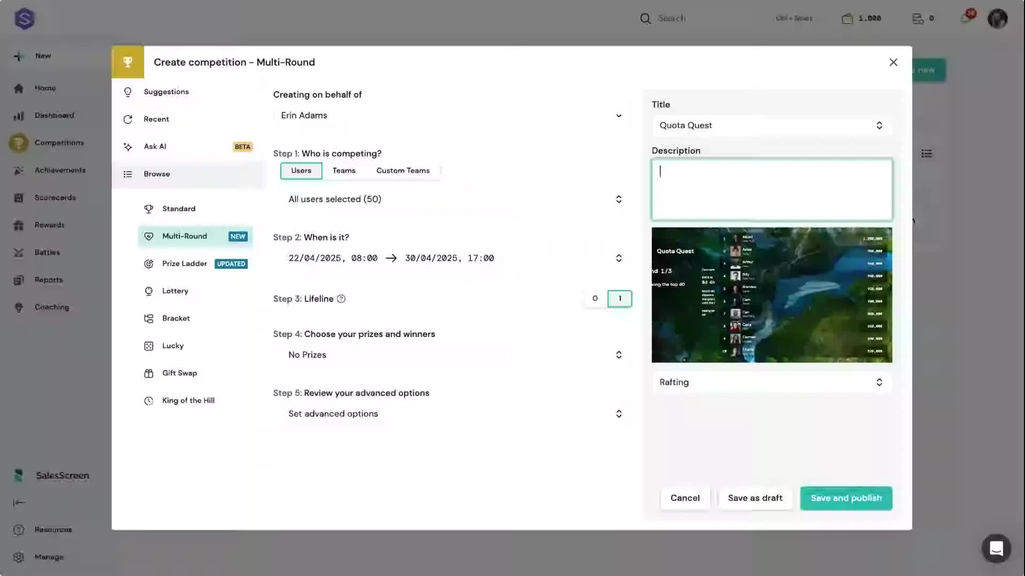
Task: Set Lifeline to 1
Action: tap(620, 299)
